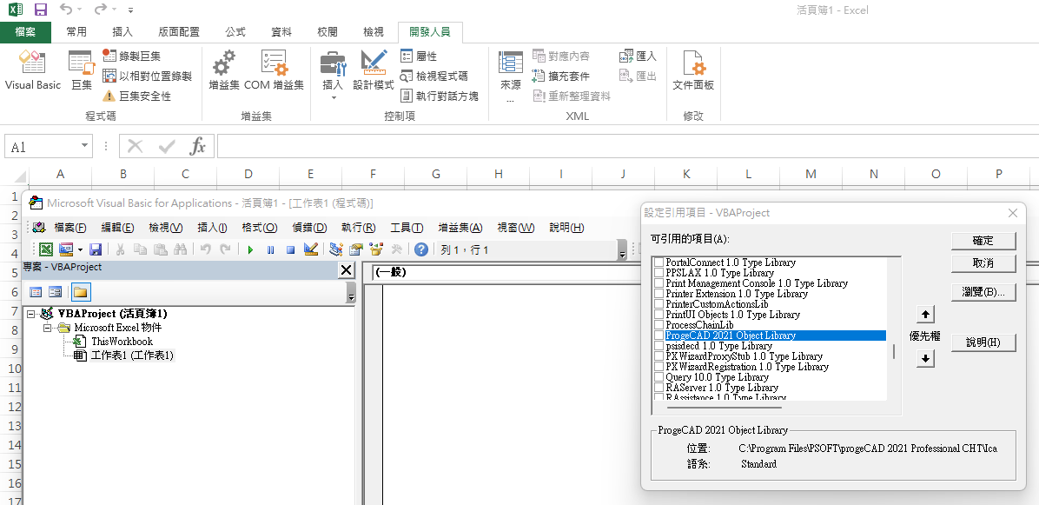Click the XML 匯入 import button
The width and height of the screenshot is (1039, 505).
click(638, 56)
